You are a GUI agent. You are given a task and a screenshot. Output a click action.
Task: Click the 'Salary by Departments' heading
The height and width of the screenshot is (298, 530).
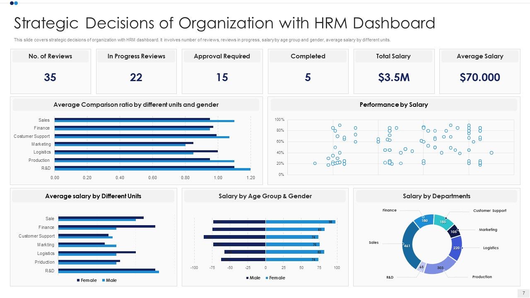[436, 196]
